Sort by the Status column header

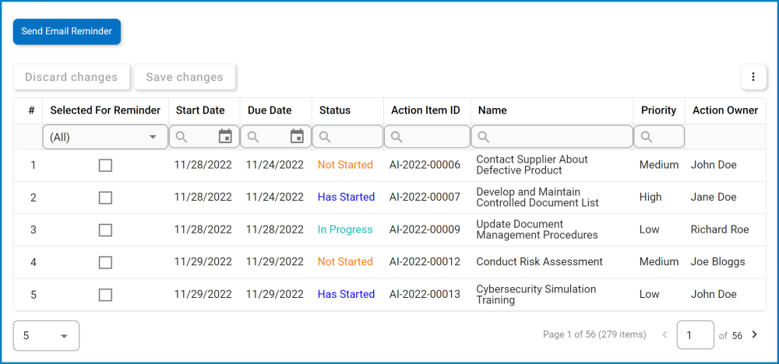tap(335, 110)
